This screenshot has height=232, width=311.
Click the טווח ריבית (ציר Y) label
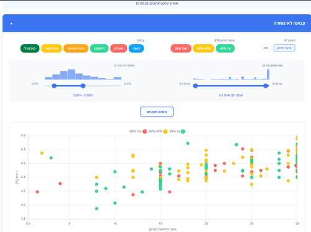click(124, 66)
